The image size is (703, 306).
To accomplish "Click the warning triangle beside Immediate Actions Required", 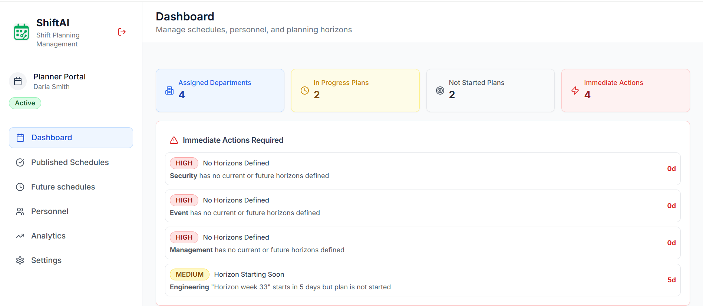I will point(174,140).
